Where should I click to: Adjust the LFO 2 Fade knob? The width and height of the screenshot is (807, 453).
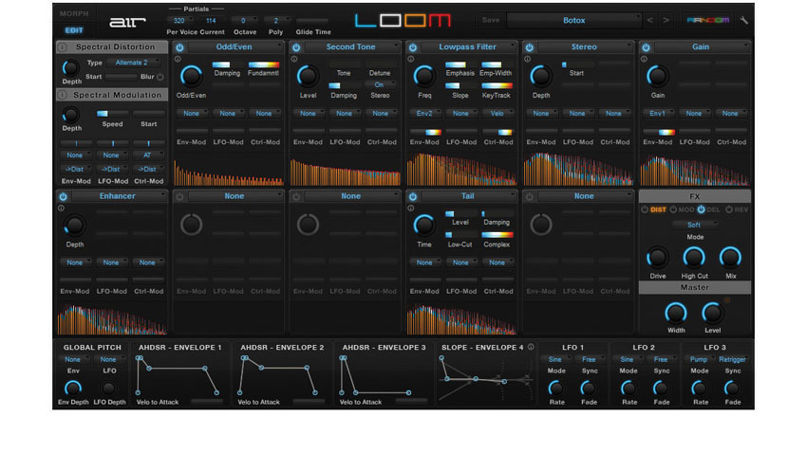point(662,389)
